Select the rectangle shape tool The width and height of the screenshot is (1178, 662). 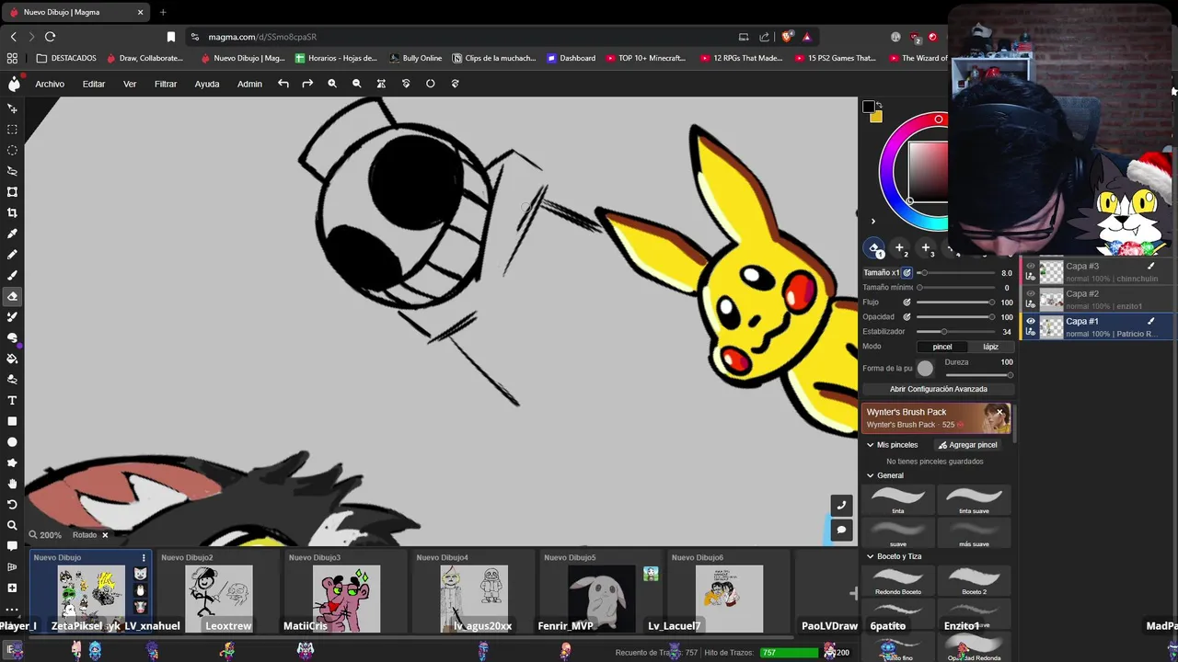click(x=12, y=421)
